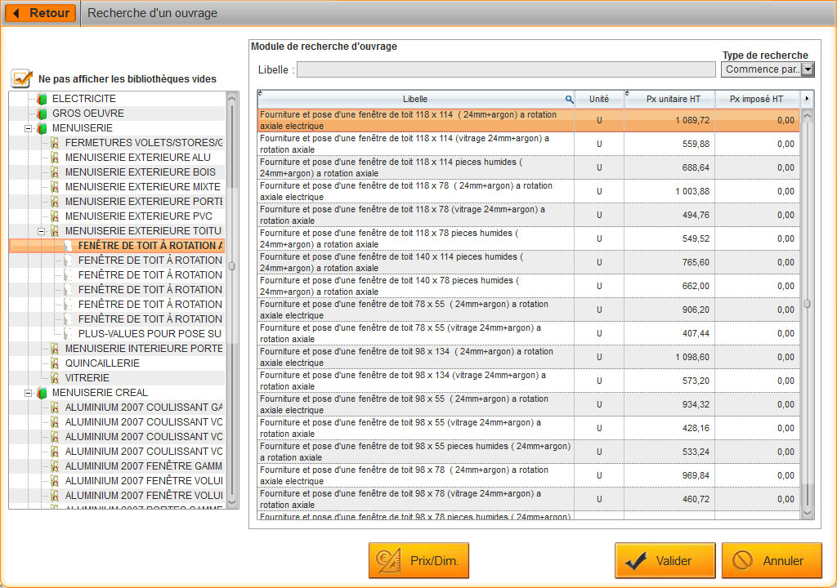This screenshot has height=588, width=837.
Task: Click page icon beside PLUS-VALUES POUR POSE
Action: [68, 335]
